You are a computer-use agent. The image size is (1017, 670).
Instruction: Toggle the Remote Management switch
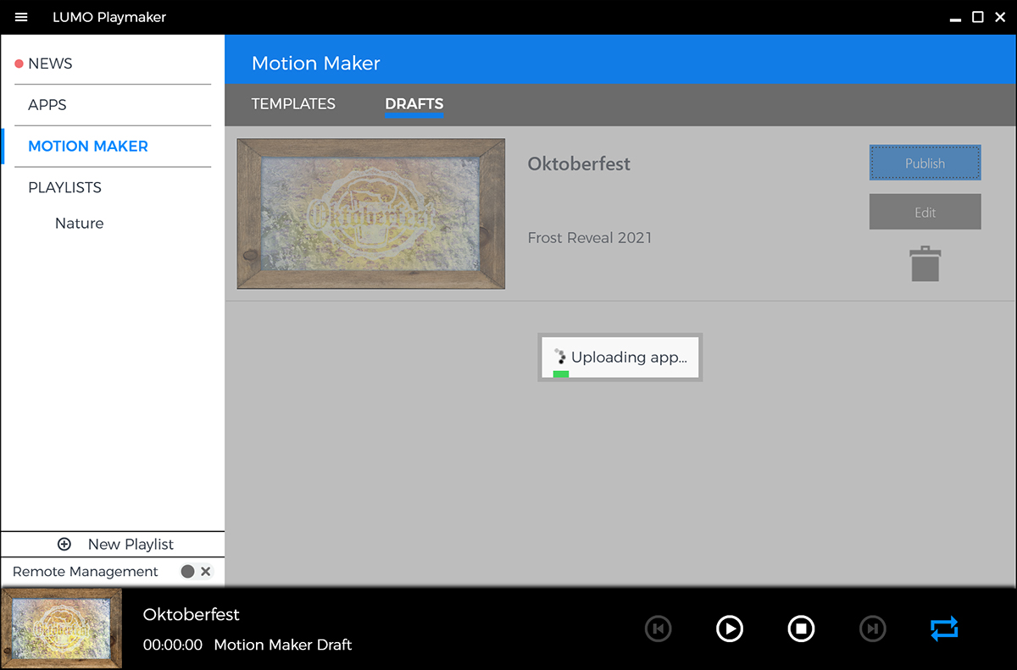[196, 572]
